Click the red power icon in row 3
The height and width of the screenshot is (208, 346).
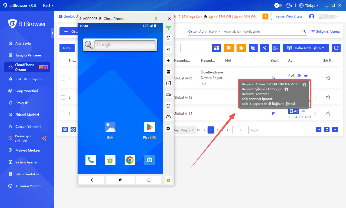tap(204, 83)
